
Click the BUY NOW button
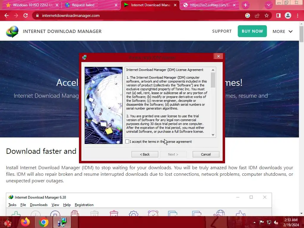[252, 31]
